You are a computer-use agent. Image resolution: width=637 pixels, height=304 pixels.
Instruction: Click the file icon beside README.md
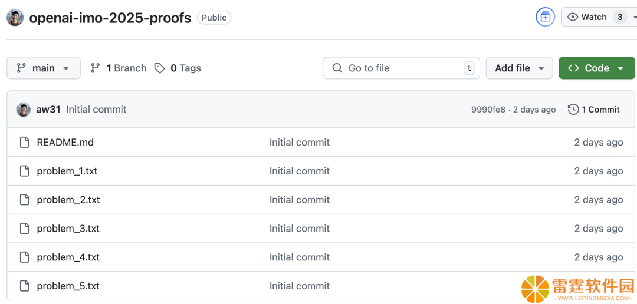click(25, 143)
